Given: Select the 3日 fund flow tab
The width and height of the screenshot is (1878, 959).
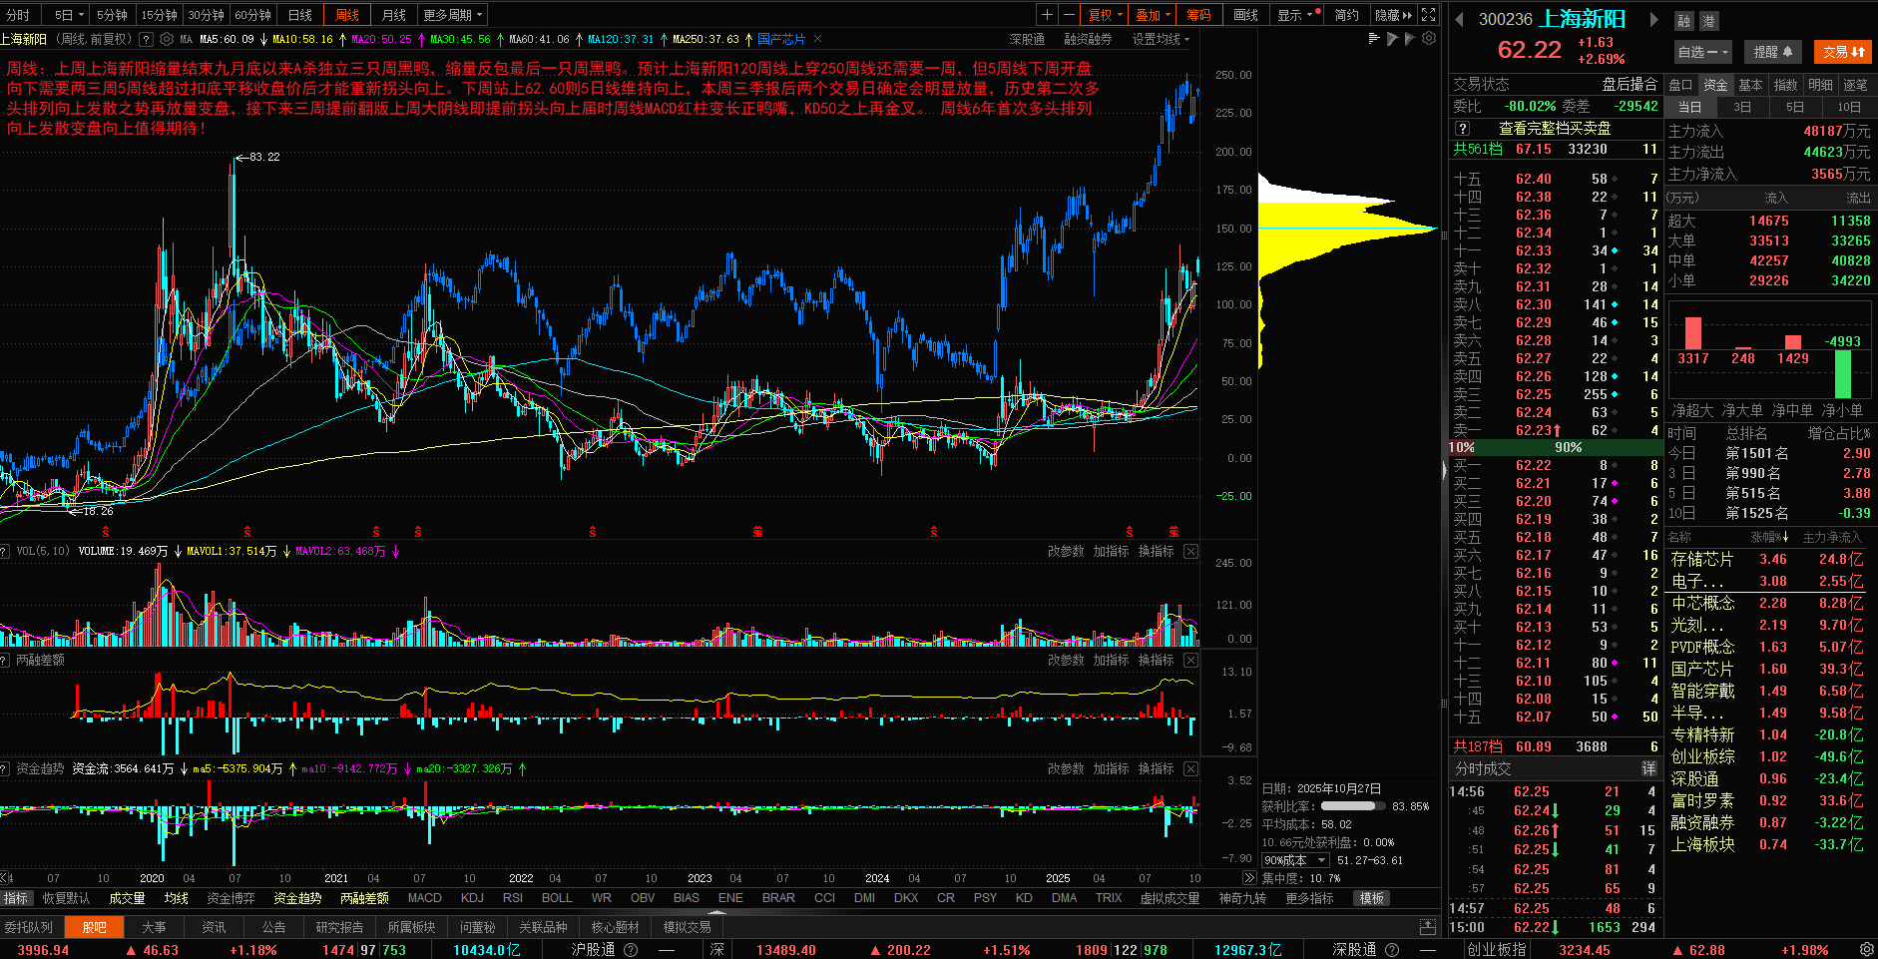Looking at the screenshot, I should pyautogui.click(x=1741, y=107).
